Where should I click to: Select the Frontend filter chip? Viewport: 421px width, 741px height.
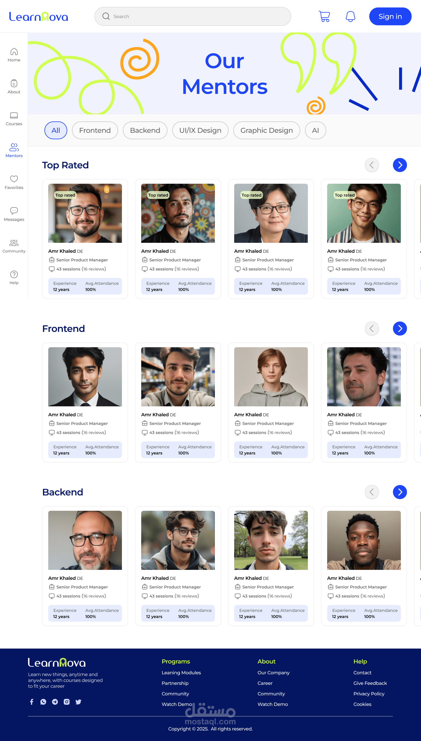pyautogui.click(x=95, y=130)
